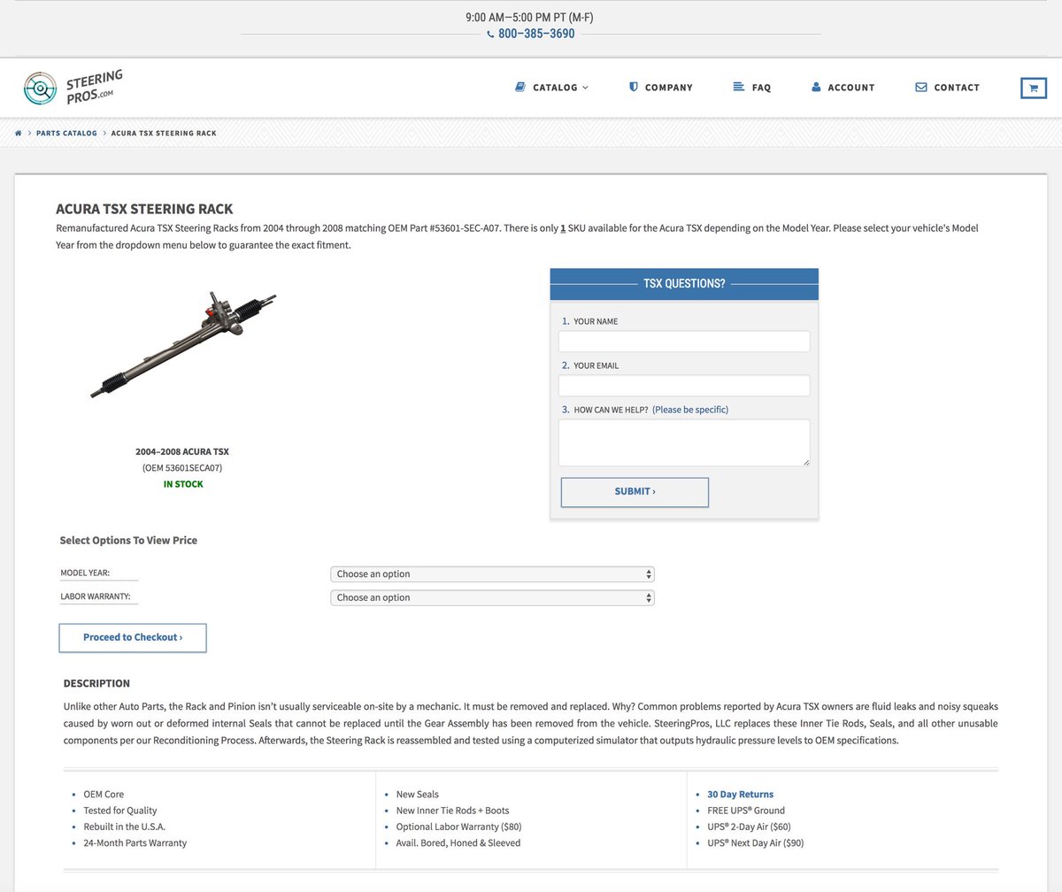Focus the Your Email input field
Screen dimensions: 1062x892
684,386
